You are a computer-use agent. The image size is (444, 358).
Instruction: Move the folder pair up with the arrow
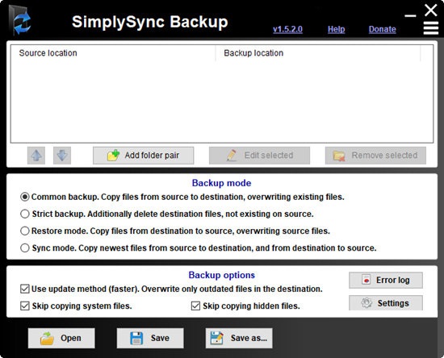(x=36, y=156)
